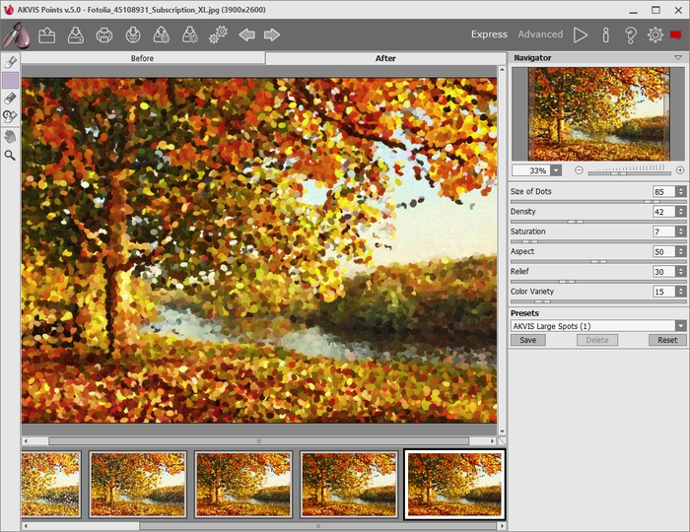This screenshot has height=532, width=690.
Task: Adjust the Color Variety slider
Action: pos(598,301)
